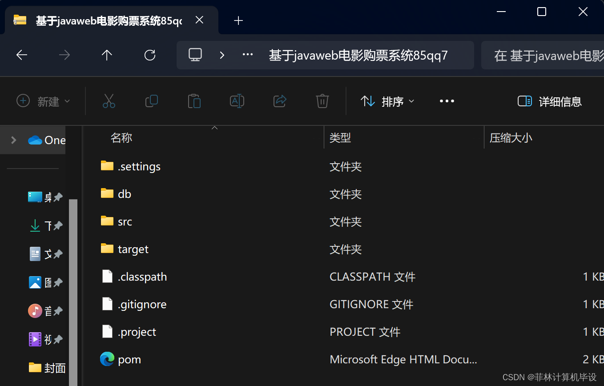604x386 pixels.
Task: Add a new tab with the plus button
Action: 238,20
